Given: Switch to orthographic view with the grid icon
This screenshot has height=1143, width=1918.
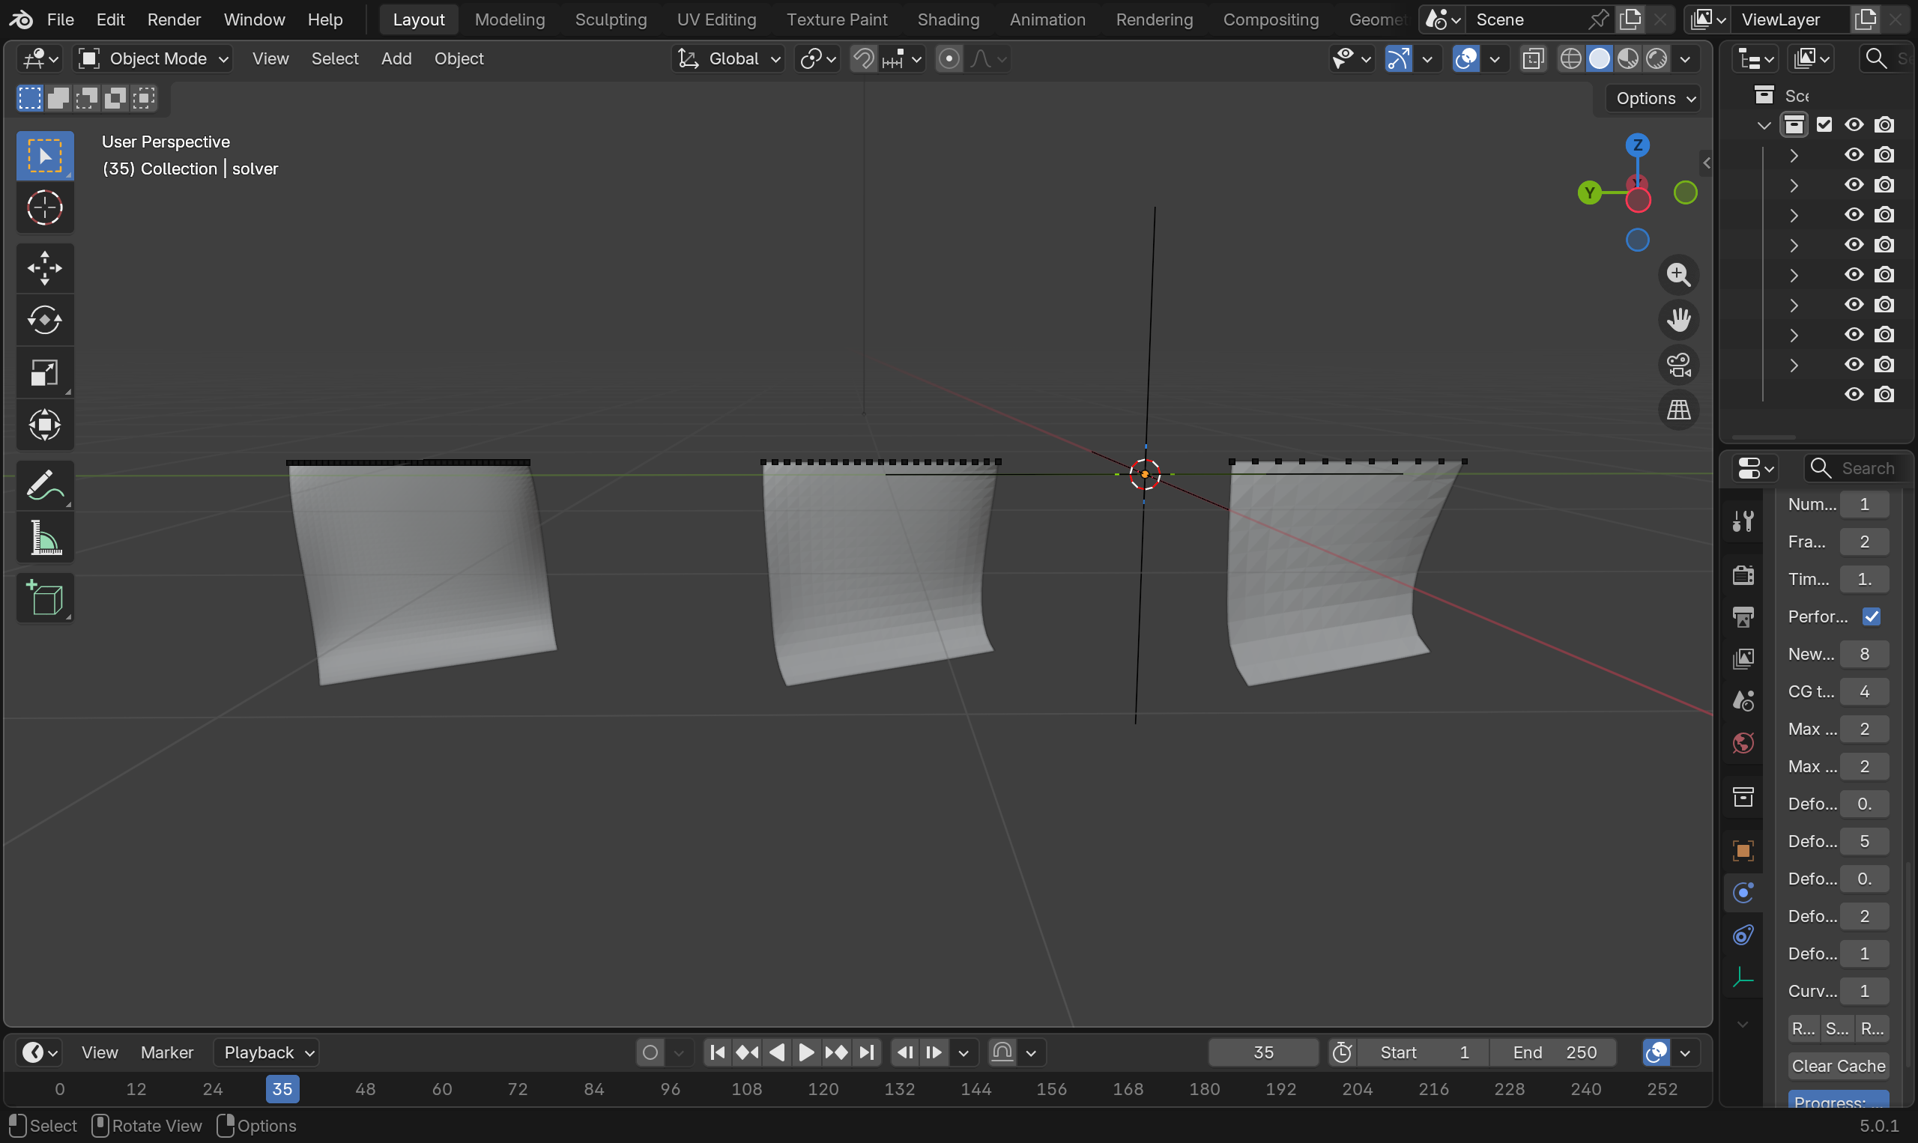Looking at the screenshot, I should [1678, 410].
